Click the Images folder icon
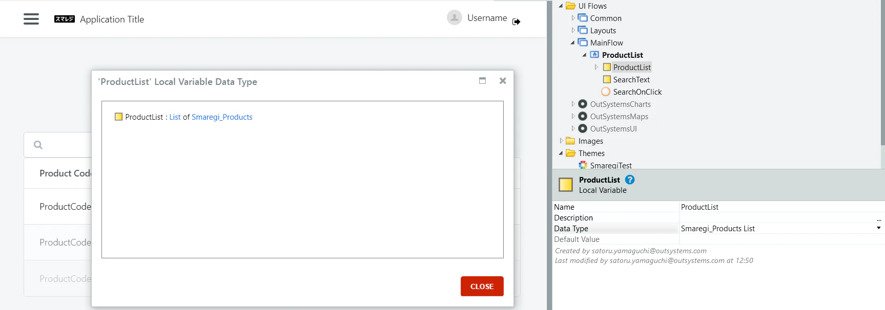This screenshot has width=885, height=310. point(570,141)
